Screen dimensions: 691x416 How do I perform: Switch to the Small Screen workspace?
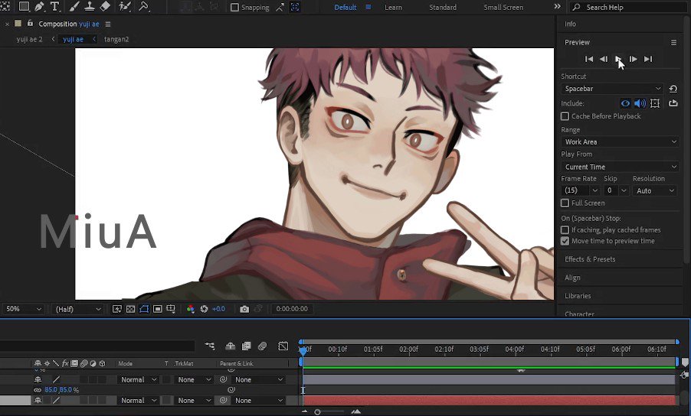(x=503, y=8)
